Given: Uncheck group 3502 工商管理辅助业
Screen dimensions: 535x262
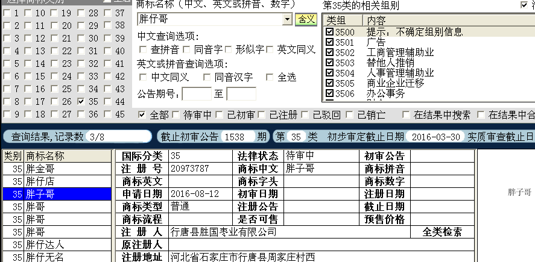Looking at the screenshot, I should [329, 52].
